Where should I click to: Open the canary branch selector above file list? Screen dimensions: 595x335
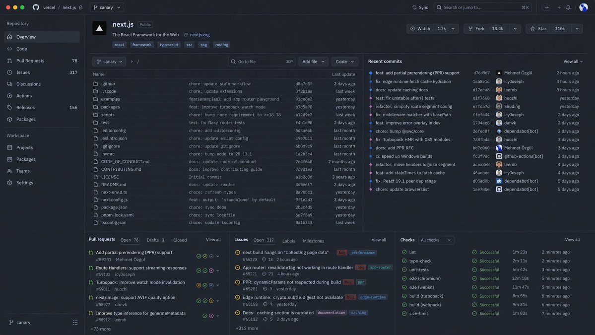click(x=109, y=62)
